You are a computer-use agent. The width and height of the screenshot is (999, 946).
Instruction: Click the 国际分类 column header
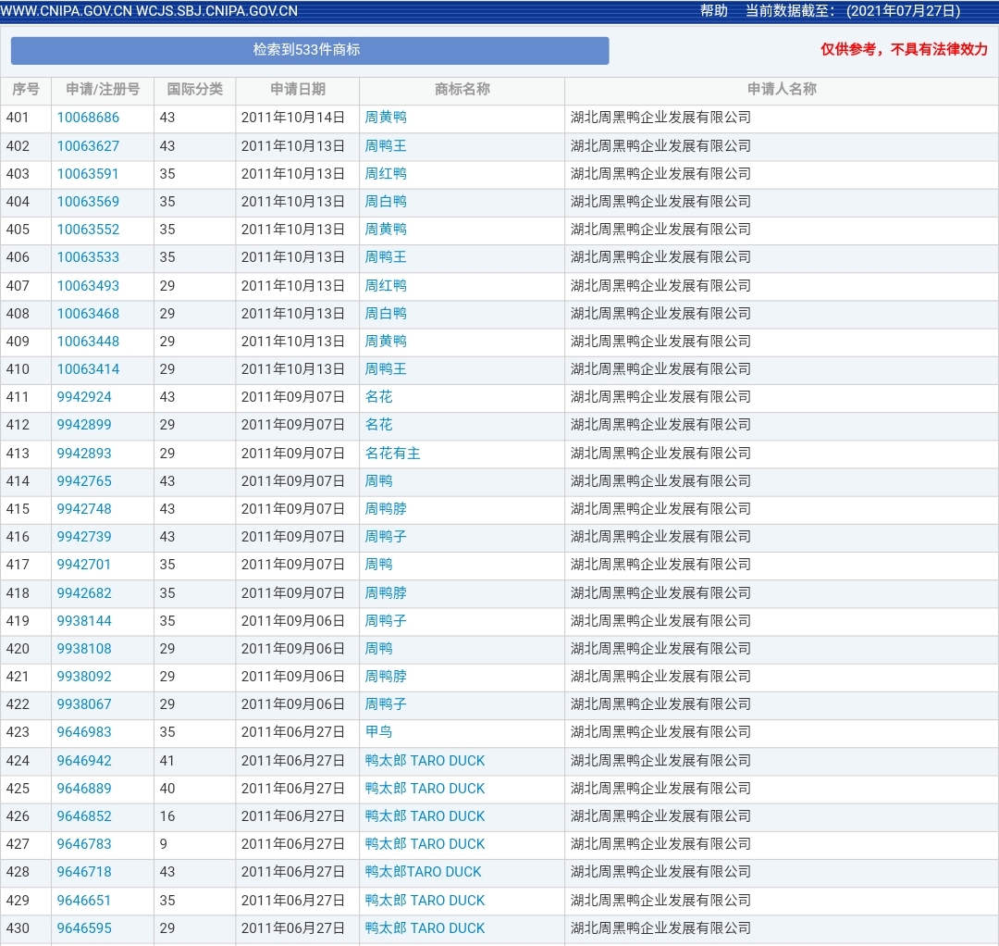[195, 90]
